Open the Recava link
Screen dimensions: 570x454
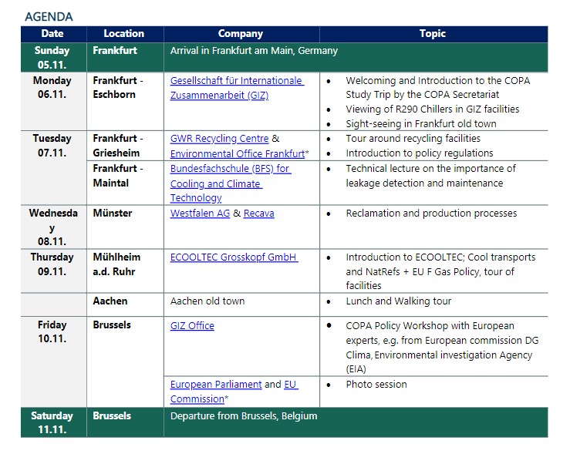pos(259,214)
